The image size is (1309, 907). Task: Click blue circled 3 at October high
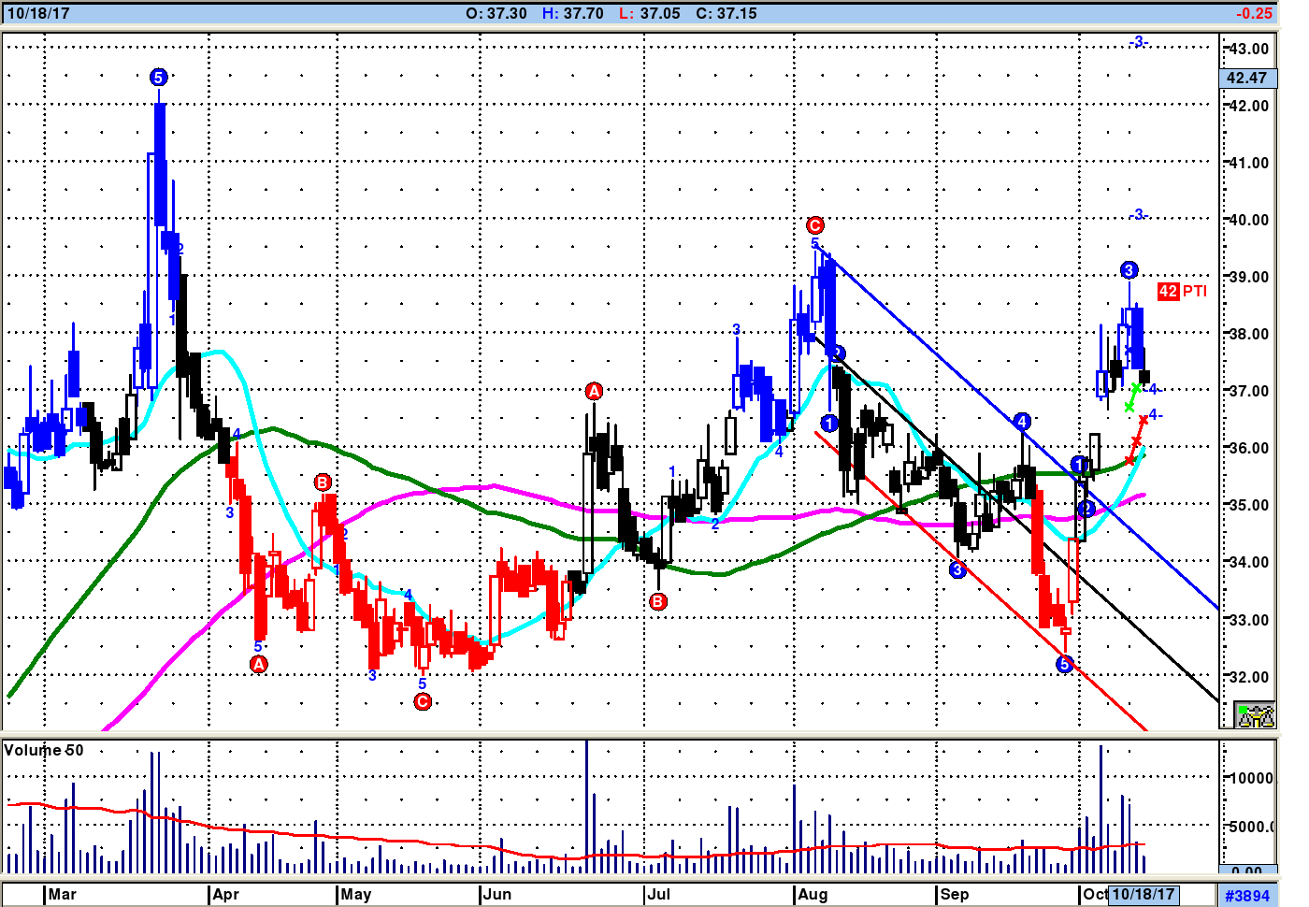(1129, 270)
